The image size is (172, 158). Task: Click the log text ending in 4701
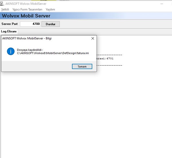105,58
